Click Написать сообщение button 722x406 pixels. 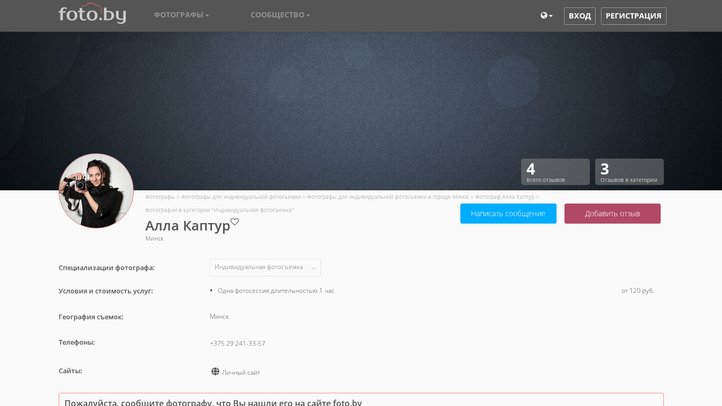tap(508, 214)
